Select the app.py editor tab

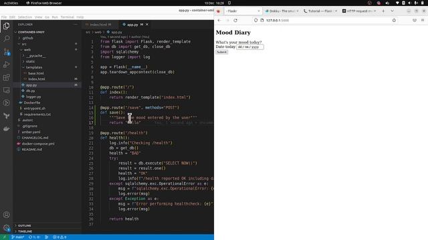pyautogui.click(x=132, y=25)
